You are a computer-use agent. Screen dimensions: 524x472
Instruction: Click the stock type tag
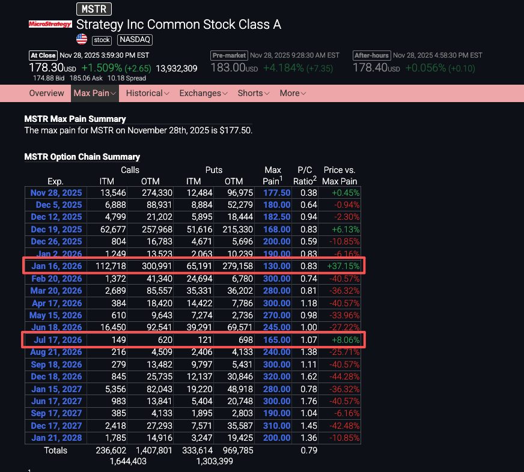[x=102, y=40]
